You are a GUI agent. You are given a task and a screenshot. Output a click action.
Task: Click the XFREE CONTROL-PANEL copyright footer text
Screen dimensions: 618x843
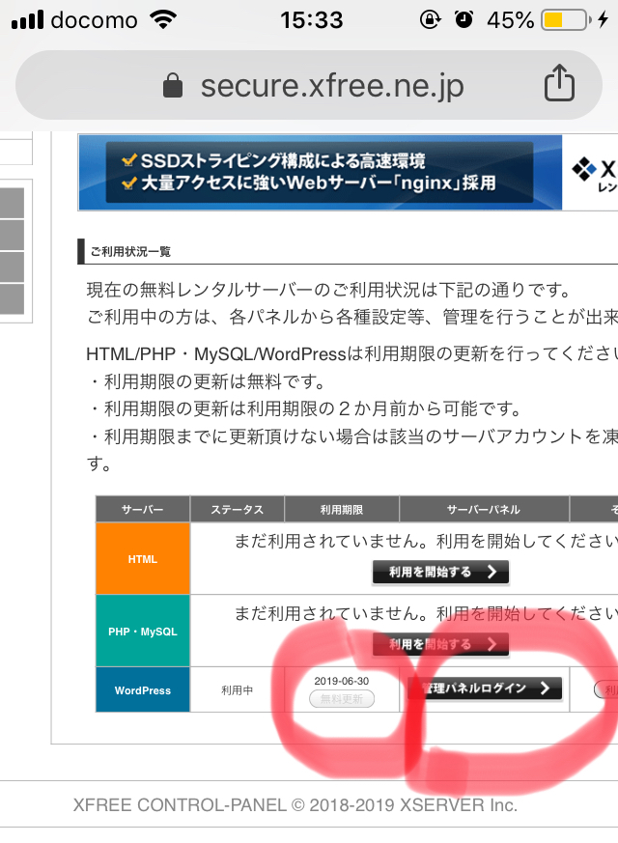tap(295, 804)
